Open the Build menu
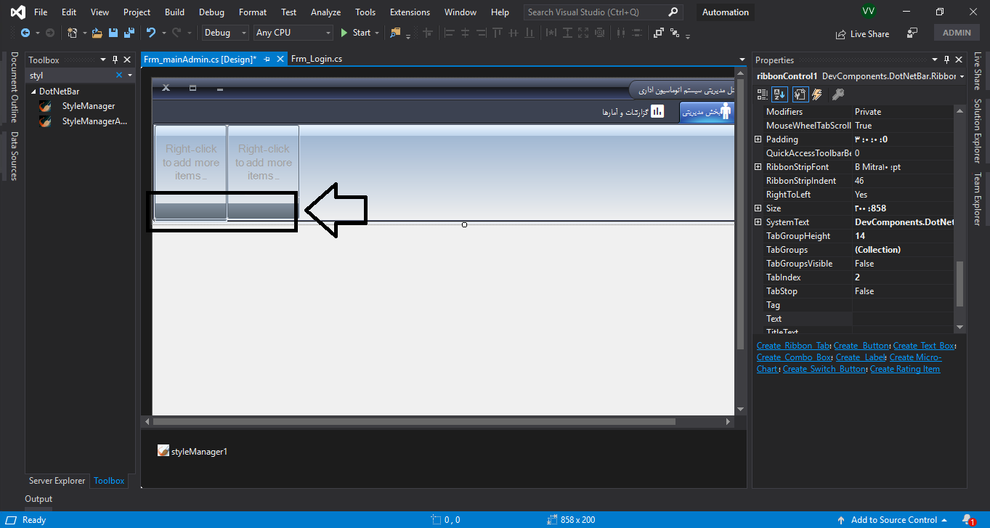The height and width of the screenshot is (528, 990). coord(174,12)
